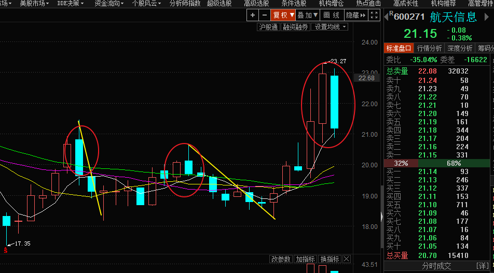Screen dimensions: 494x273
Task: Click 换指标 to change the indicator
Action: point(330,259)
